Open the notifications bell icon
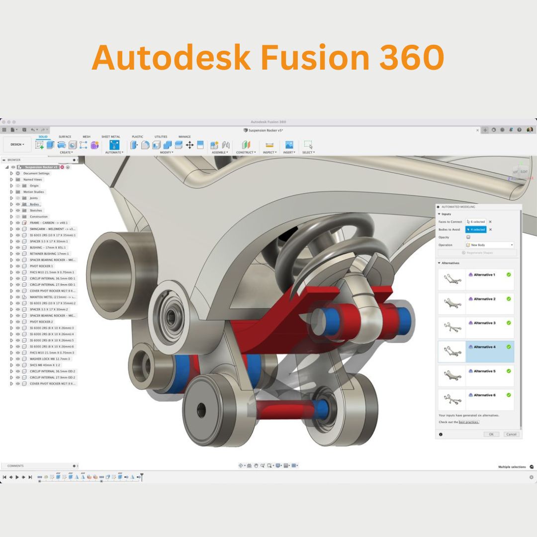The width and height of the screenshot is (537, 537). coord(511,130)
